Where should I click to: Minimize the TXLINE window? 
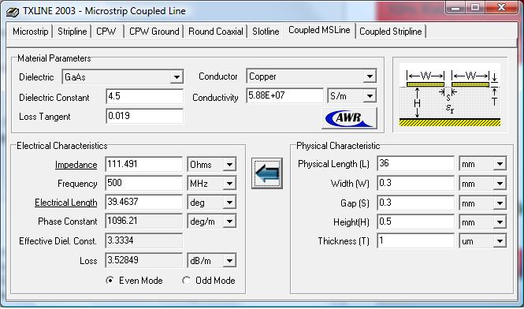coord(455,8)
